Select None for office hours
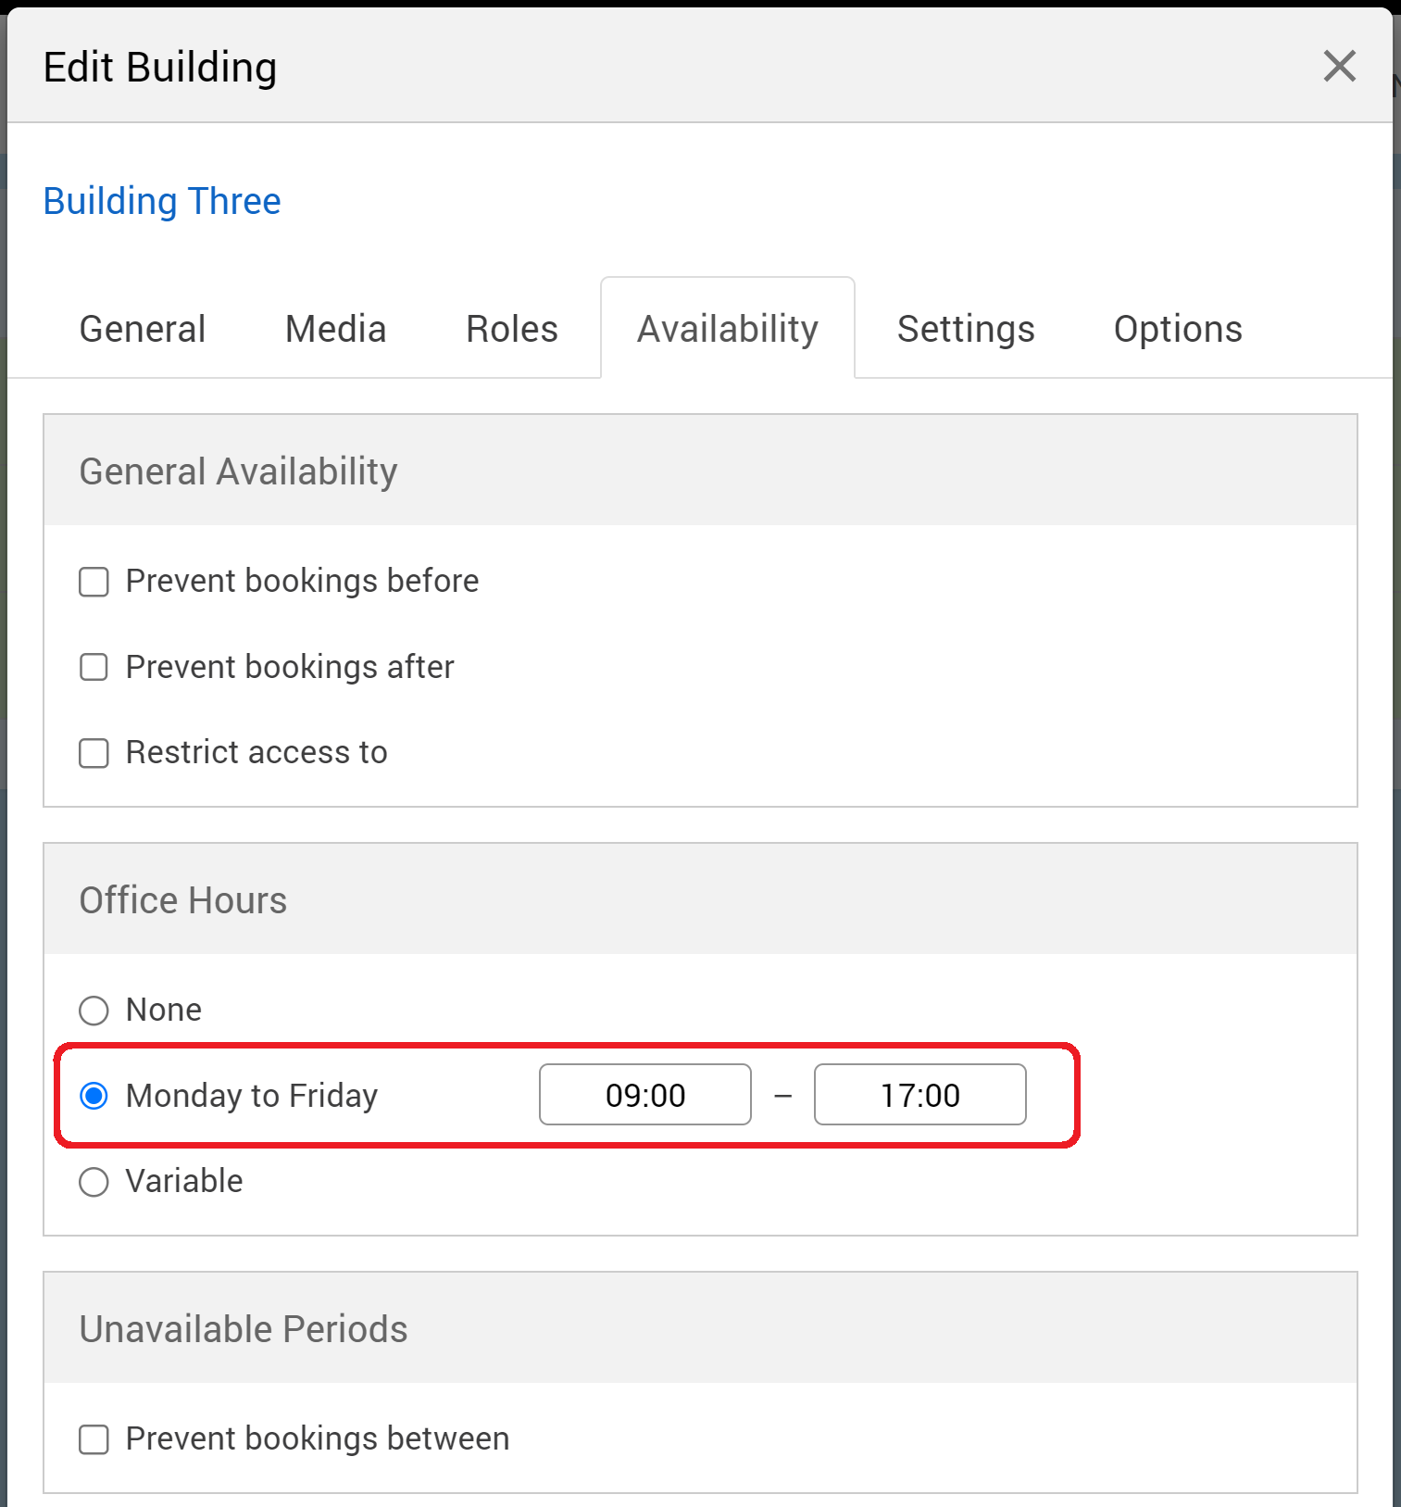Screen dimensions: 1401x1507 [x=94, y=1010]
